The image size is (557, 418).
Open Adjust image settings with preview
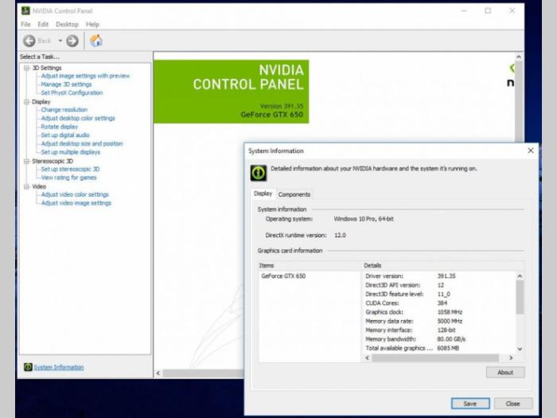(85, 76)
